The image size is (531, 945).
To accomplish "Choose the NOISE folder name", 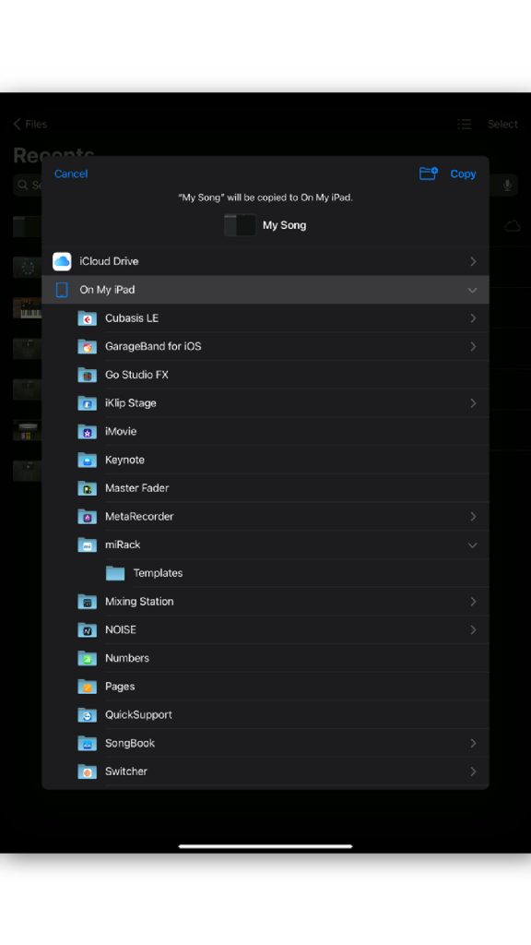I will coord(121,629).
